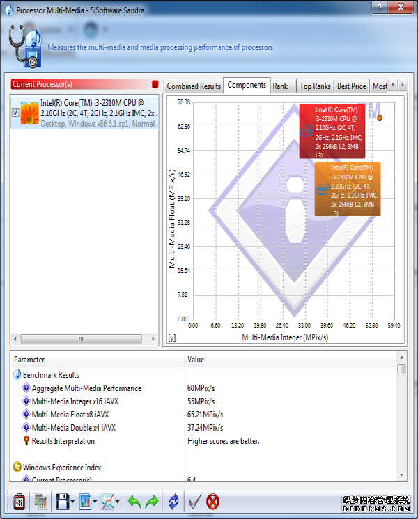Viewport: 418px width, 519px height.
Task: Go back with the green left arrow
Action: [134, 502]
